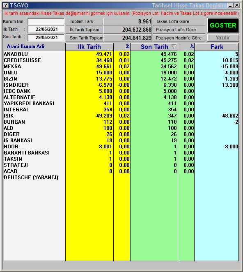The image size is (243, 272).
Task: Click the Ilk Tarih date field
Action: click(46, 29)
